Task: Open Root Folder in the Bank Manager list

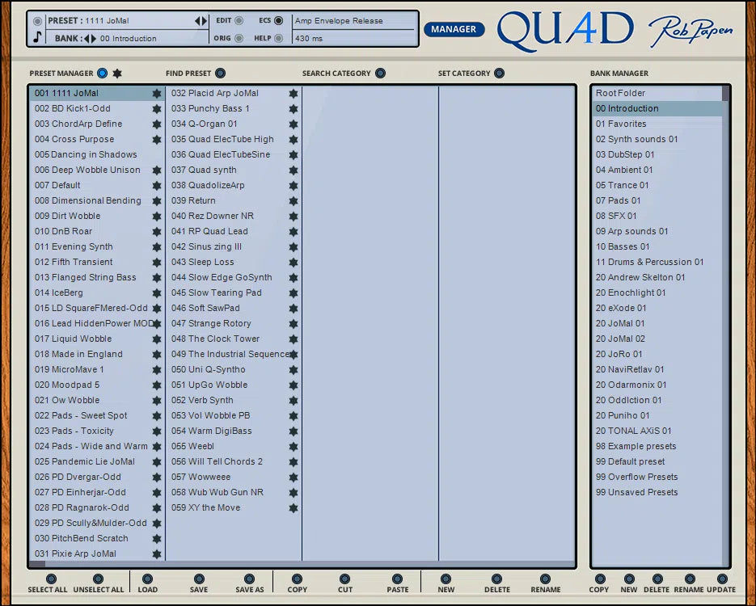Action: [x=639, y=93]
